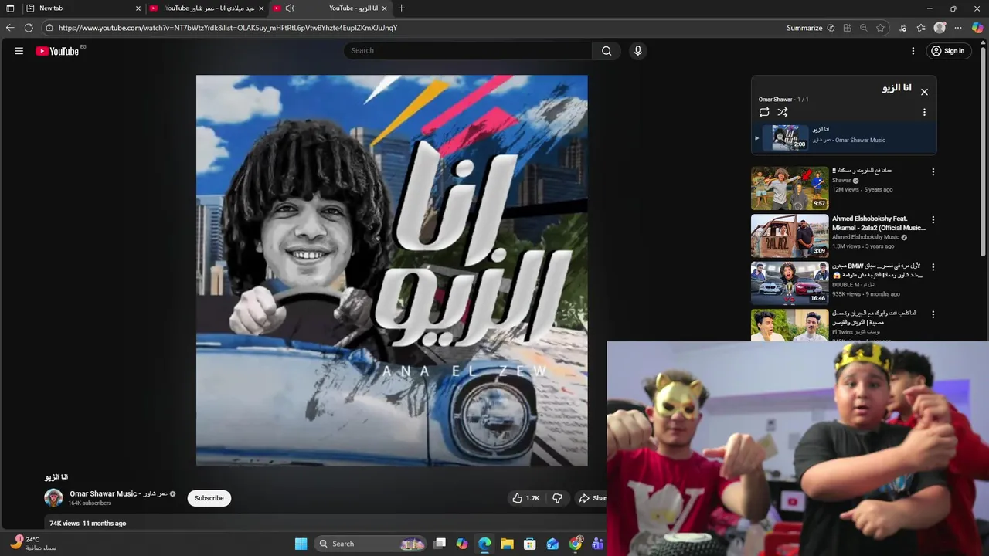Open Microsoft Store from taskbar
The width and height of the screenshot is (989, 556).
(x=530, y=544)
